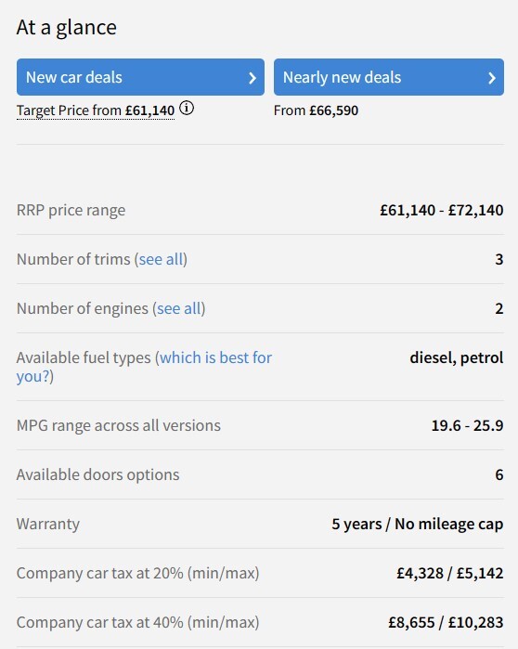
Task: Select the 'At a glance' heading
Action: [x=67, y=28]
